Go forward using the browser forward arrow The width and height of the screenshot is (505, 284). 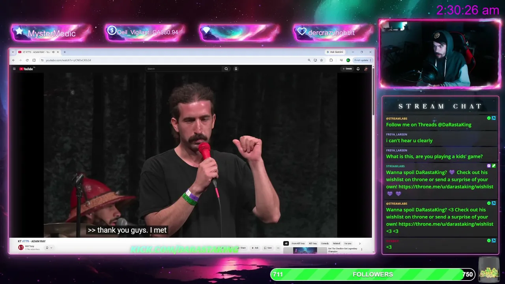coord(20,60)
